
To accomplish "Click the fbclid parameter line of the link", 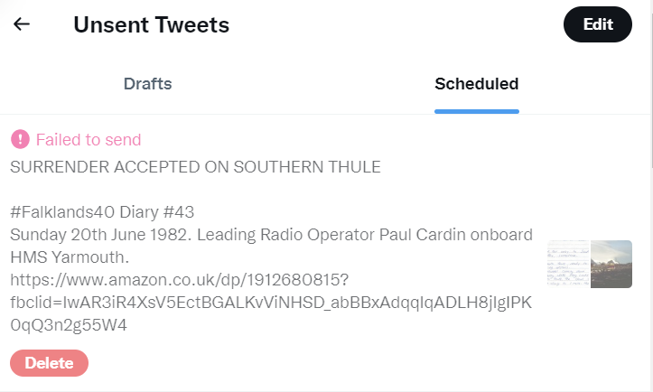I will click(271, 303).
